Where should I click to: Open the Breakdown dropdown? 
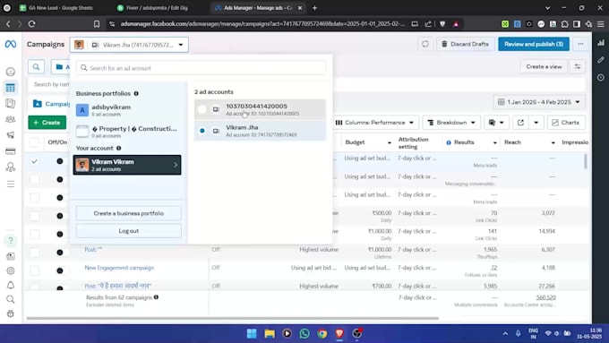pyautogui.click(x=451, y=123)
